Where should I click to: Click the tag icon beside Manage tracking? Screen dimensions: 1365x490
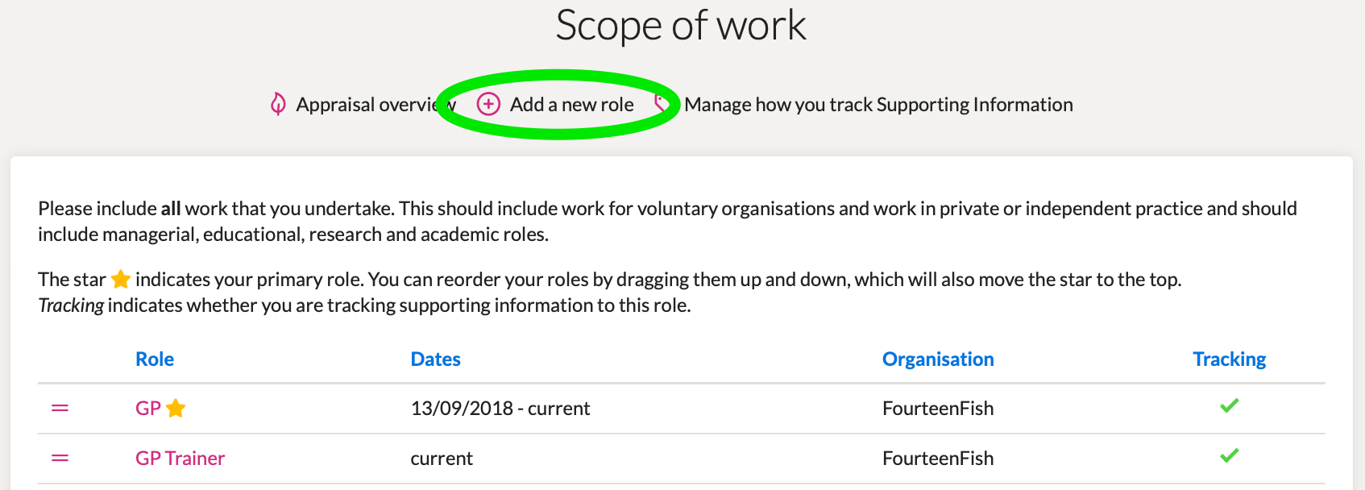pyautogui.click(x=662, y=102)
